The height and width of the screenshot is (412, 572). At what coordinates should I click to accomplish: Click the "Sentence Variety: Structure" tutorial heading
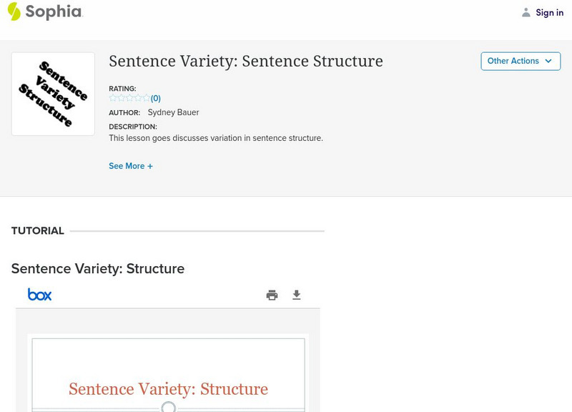[98, 269]
